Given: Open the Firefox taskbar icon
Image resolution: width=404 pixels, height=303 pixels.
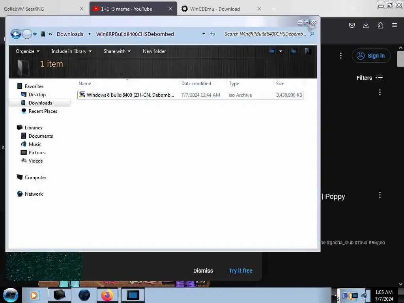Looking at the screenshot, I should [107, 295].
